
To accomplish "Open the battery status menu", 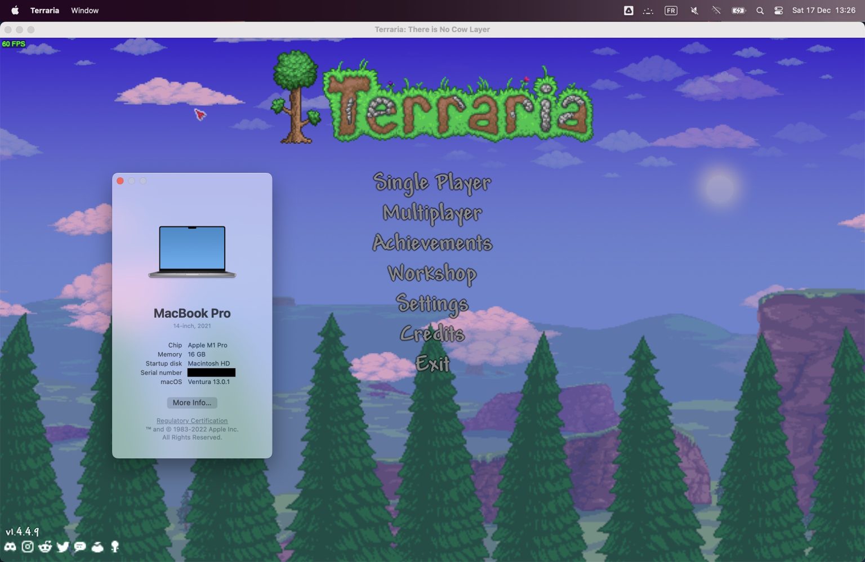I will point(738,11).
